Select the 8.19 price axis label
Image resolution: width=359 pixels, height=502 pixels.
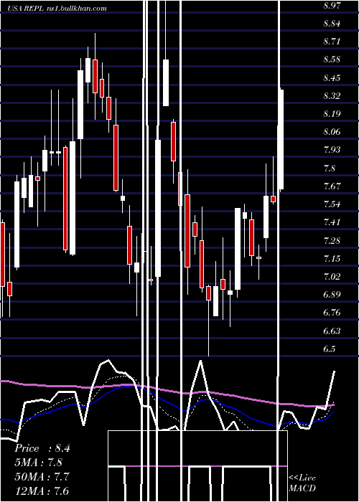pos(332,114)
